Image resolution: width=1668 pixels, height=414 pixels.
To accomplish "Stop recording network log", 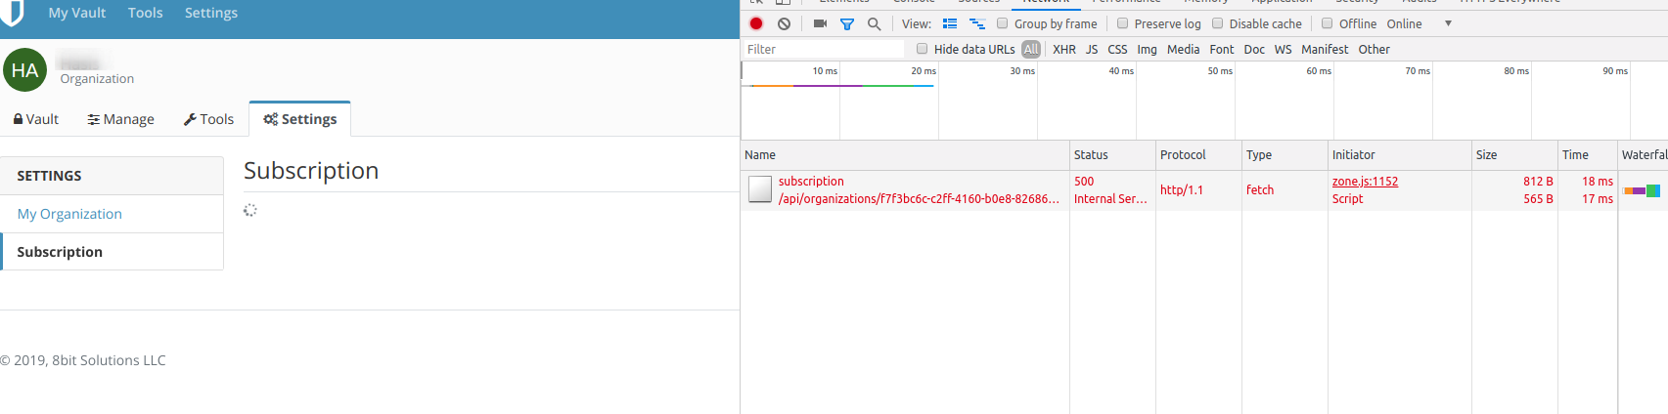I will click(x=756, y=23).
